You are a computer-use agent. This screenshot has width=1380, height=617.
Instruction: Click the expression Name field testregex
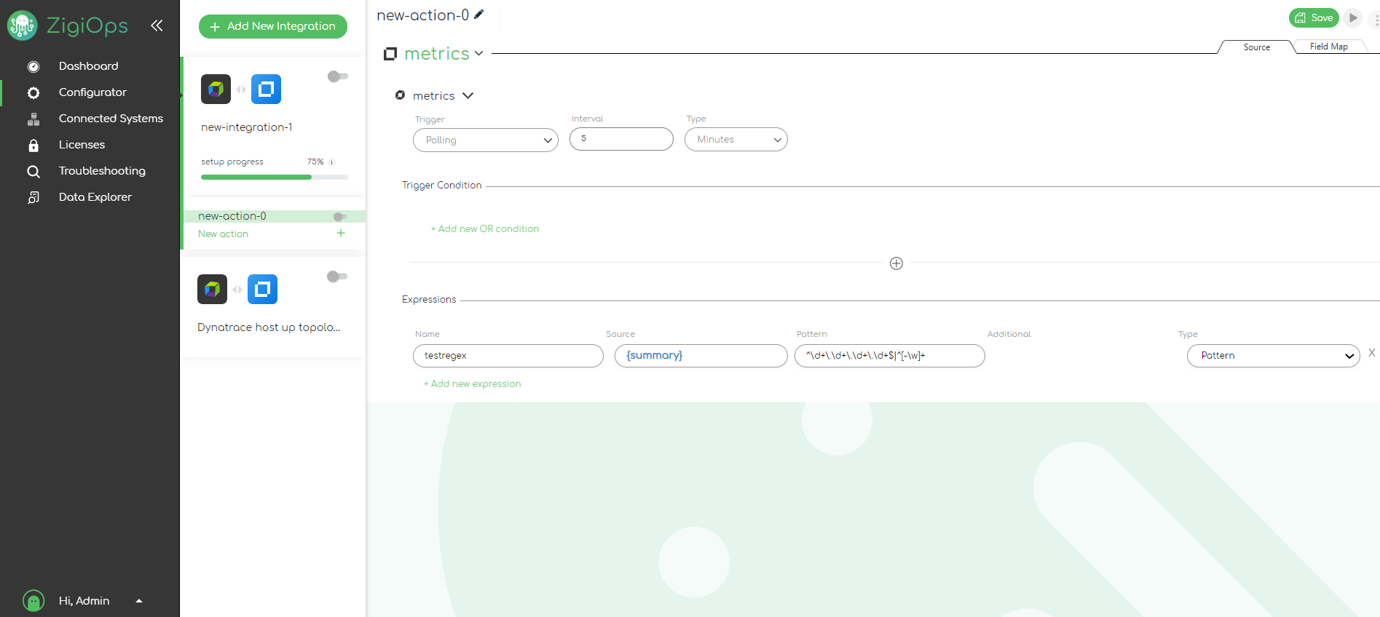click(508, 356)
